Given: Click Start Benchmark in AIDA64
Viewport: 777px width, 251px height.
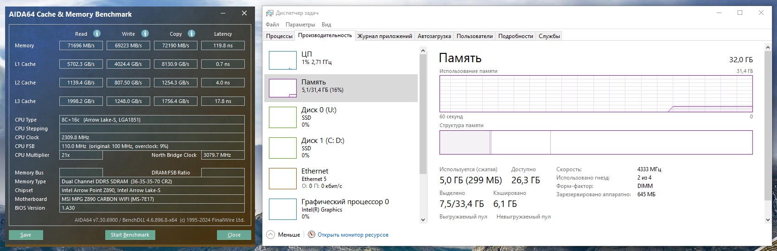Looking at the screenshot, I should [130, 235].
